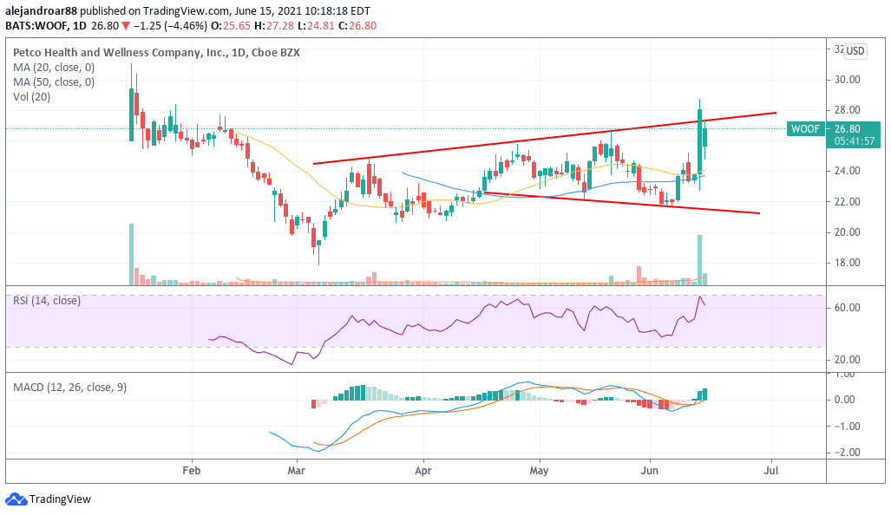Click the 24.00 price axis label

click(847, 171)
